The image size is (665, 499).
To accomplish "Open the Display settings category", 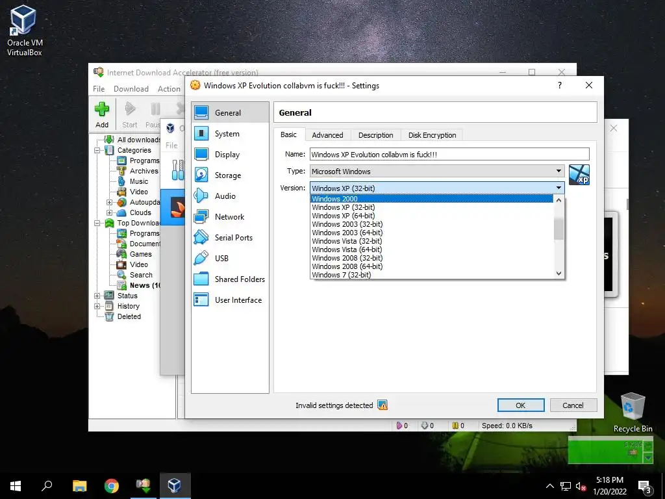I will (230, 154).
